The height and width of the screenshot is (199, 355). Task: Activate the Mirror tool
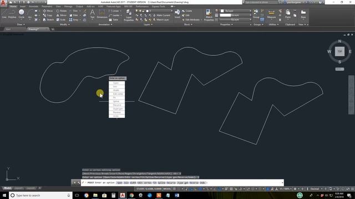62,15
